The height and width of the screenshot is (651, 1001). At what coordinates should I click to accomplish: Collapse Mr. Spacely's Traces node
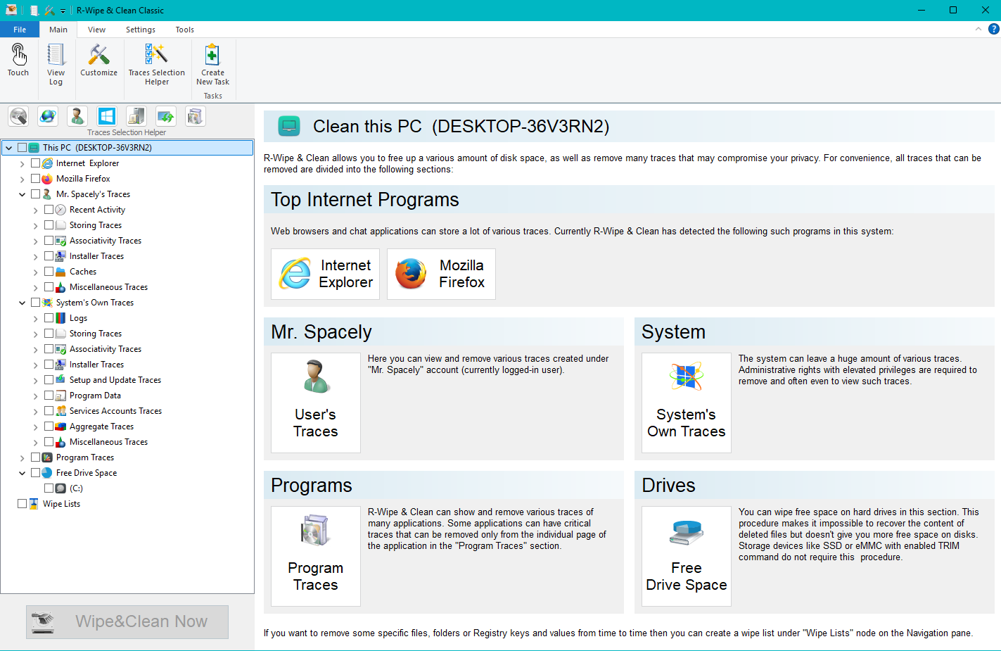(22, 194)
